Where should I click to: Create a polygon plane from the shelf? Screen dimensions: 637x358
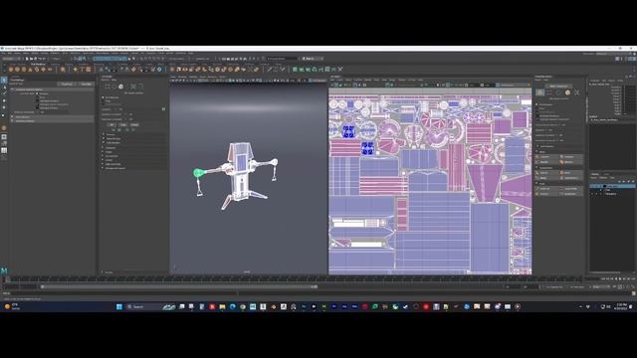(x=44, y=70)
